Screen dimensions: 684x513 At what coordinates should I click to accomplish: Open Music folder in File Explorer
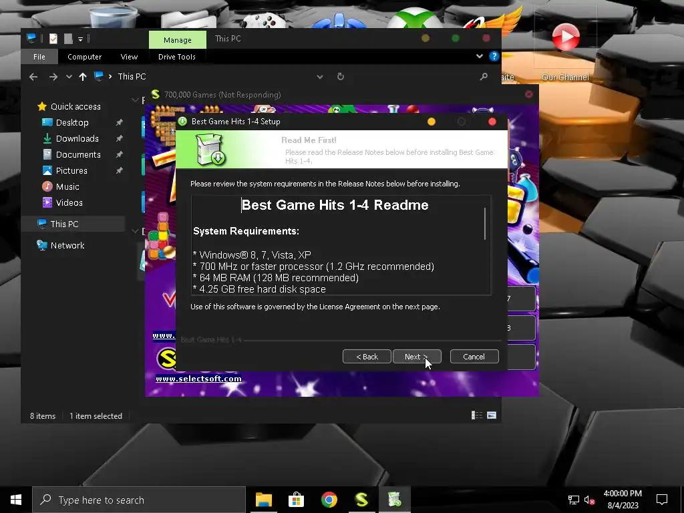[67, 187]
